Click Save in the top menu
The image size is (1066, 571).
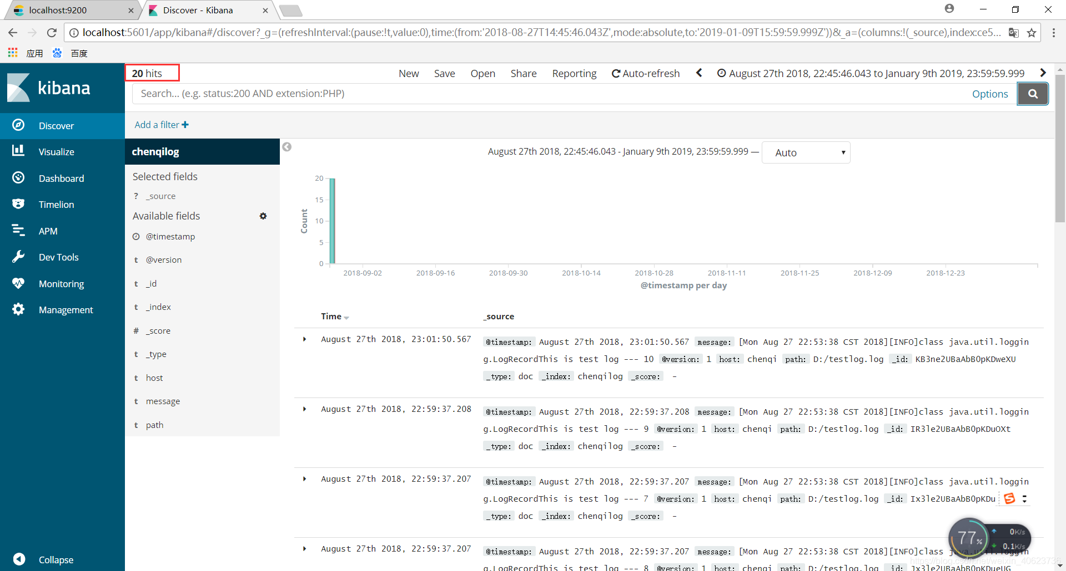click(444, 73)
